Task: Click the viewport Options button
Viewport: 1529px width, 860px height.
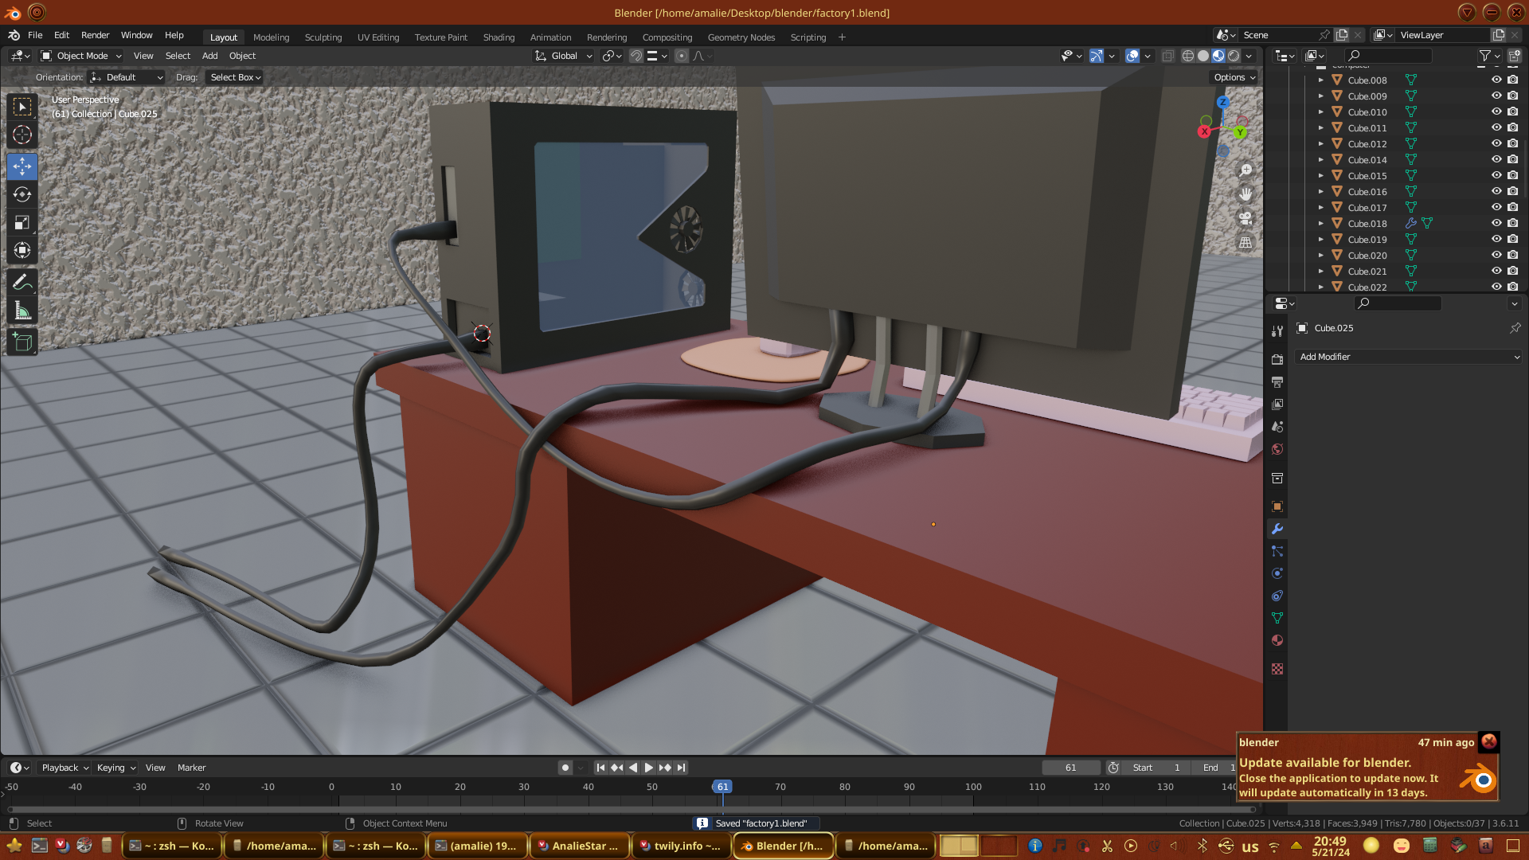Action: point(1234,77)
